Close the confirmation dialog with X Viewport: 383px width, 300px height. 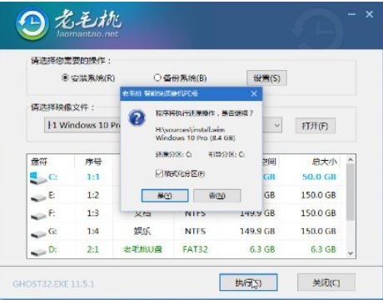click(254, 93)
